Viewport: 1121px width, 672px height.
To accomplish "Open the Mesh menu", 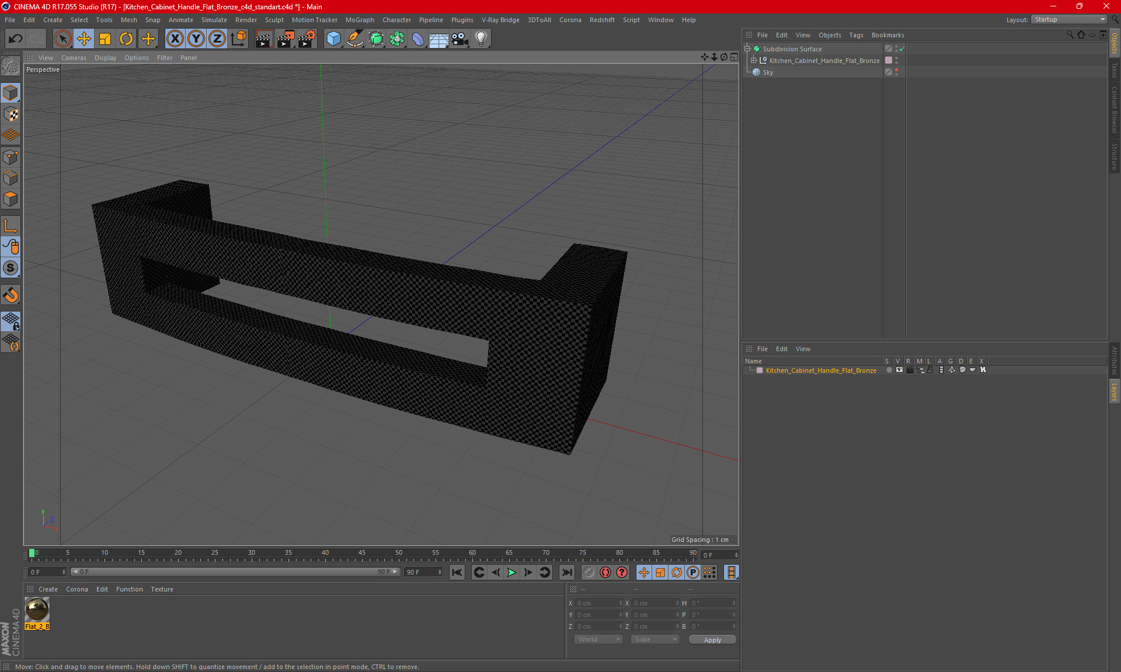I will coord(128,20).
